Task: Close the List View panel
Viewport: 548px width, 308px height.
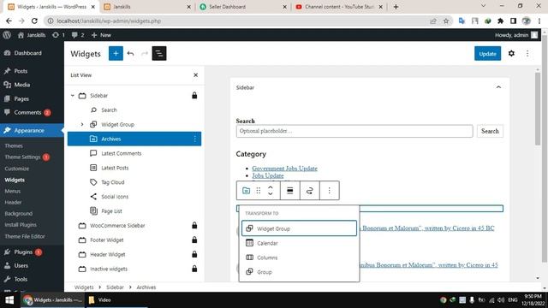Action: coord(196,75)
